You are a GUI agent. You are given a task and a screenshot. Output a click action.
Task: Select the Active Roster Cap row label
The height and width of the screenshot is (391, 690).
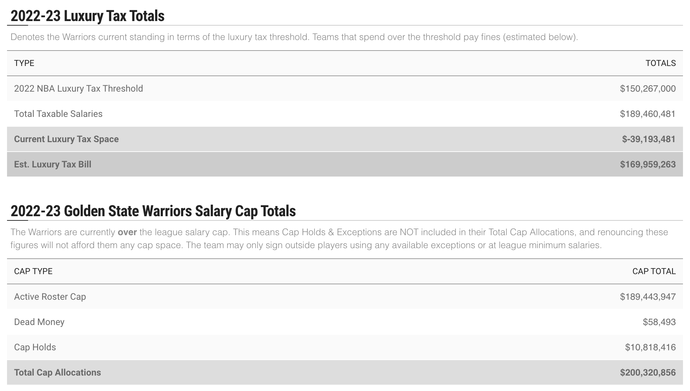point(50,297)
